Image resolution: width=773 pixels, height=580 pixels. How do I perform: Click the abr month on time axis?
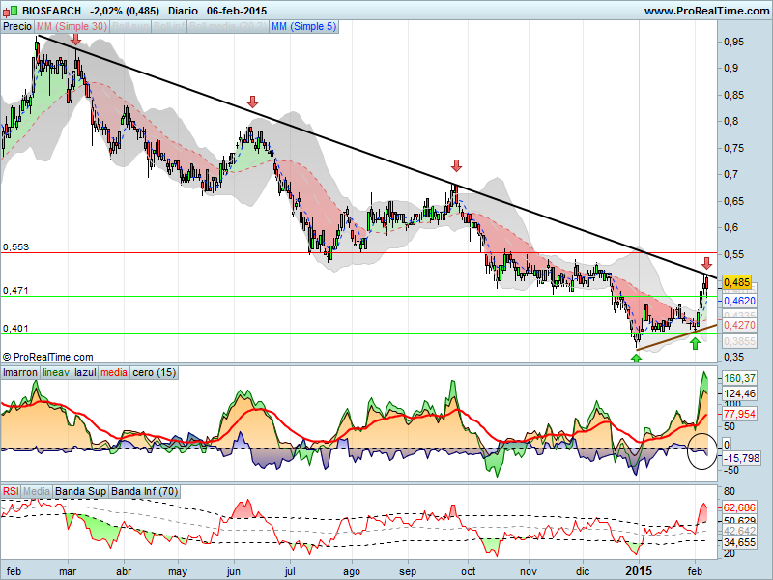(x=124, y=571)
